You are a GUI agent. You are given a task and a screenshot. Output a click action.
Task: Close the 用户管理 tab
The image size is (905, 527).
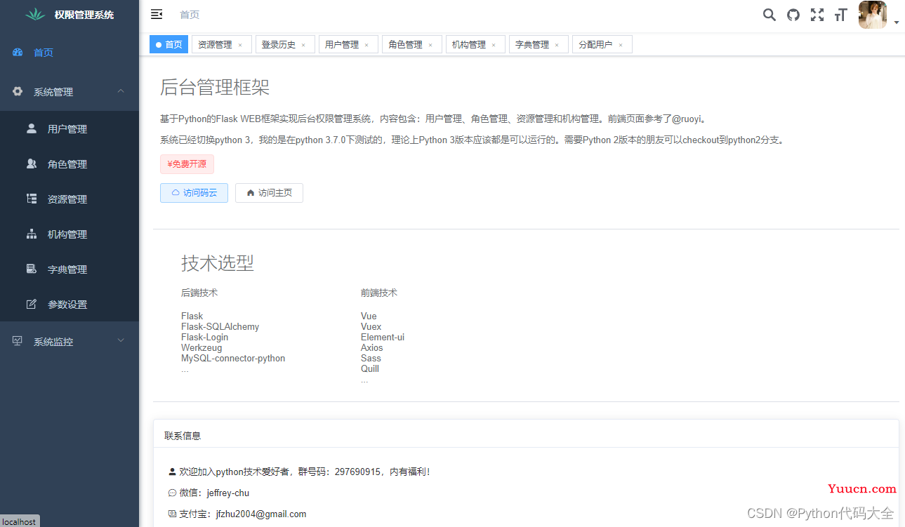coord(366,45)
